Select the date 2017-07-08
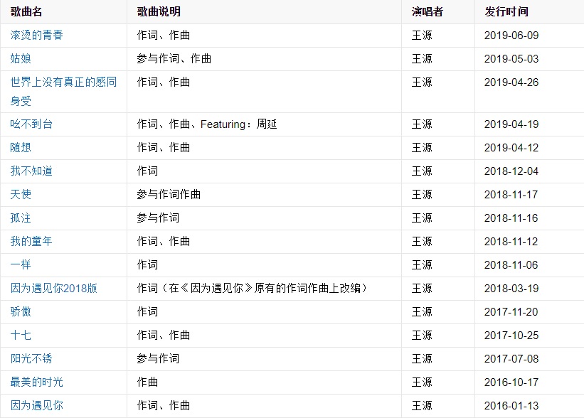 [x=511, y=358]
